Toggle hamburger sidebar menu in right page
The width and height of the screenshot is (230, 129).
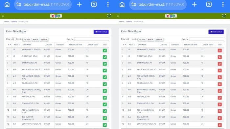point(118,16)
